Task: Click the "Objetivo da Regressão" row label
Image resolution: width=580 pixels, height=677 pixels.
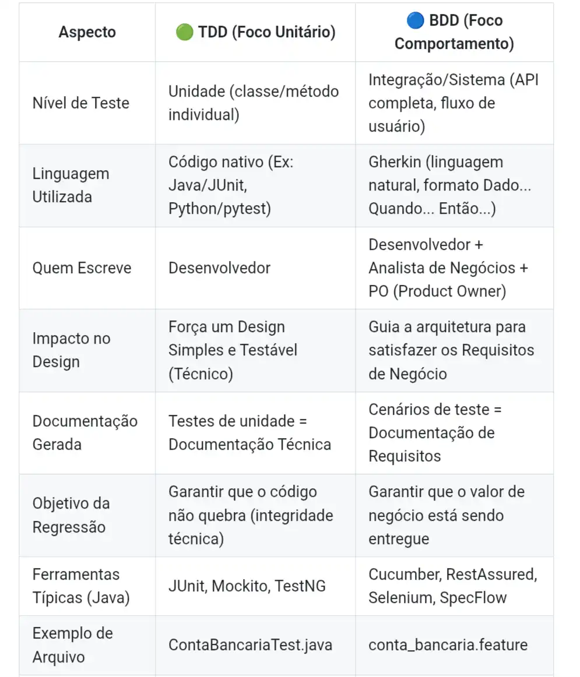Action: 71,516
